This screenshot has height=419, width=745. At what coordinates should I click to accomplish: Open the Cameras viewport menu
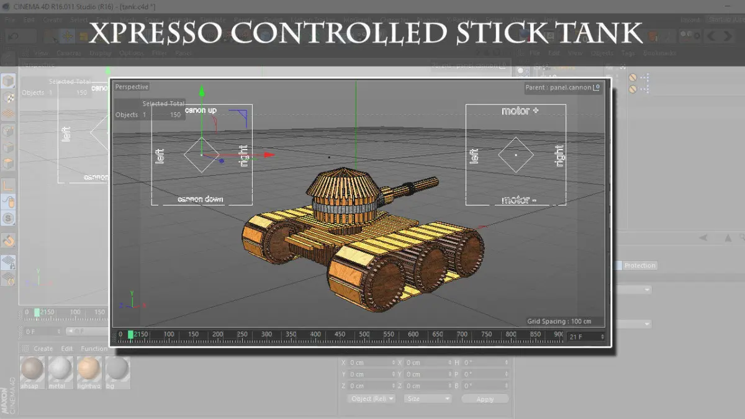[x=69, y=53]
